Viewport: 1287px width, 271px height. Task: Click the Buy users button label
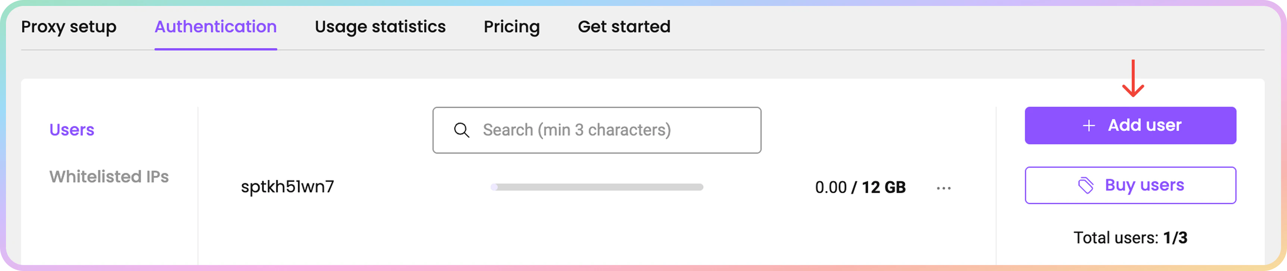(1144, 185)
